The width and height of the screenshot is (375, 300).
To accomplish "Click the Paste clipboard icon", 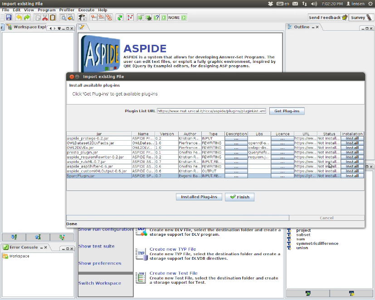I will pyautogui.click(x=53, y=18).
